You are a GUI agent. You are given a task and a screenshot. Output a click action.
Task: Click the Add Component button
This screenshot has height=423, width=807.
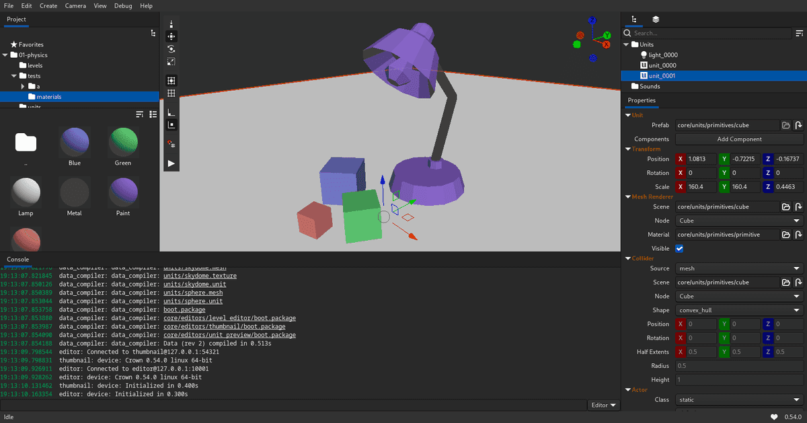pyautogui.click(x=739, y=139)
